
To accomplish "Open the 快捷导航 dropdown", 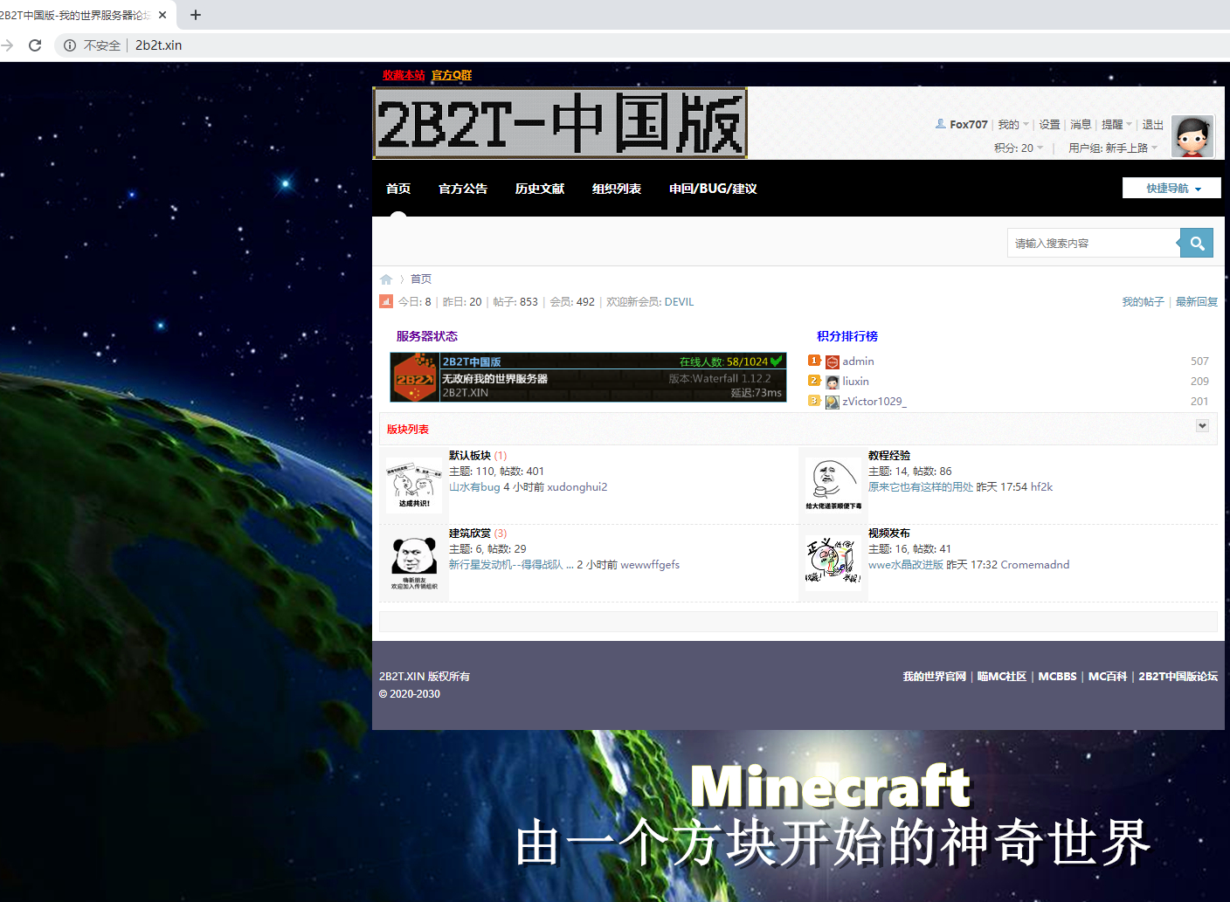I will point(1171,188).
